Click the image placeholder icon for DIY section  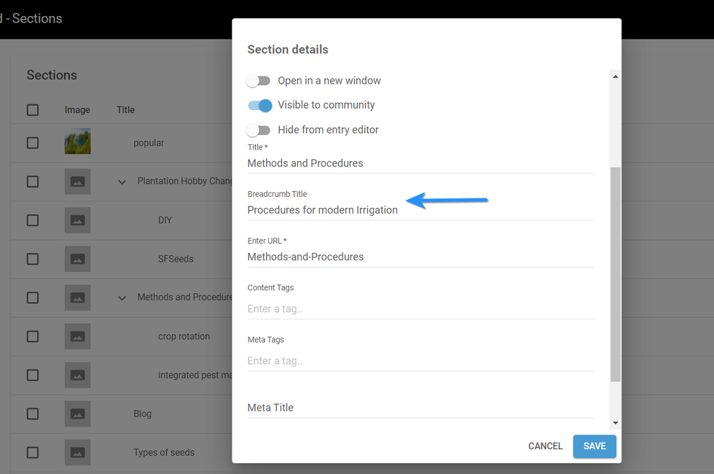tap(77, 219)
